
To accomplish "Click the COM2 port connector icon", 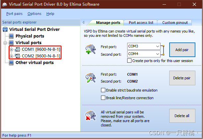I will (18, 56).
